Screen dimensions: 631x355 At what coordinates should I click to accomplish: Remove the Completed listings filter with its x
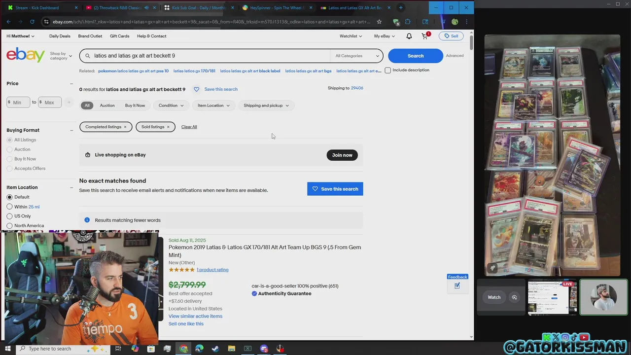pyautogui.click(x=125, y=127)
